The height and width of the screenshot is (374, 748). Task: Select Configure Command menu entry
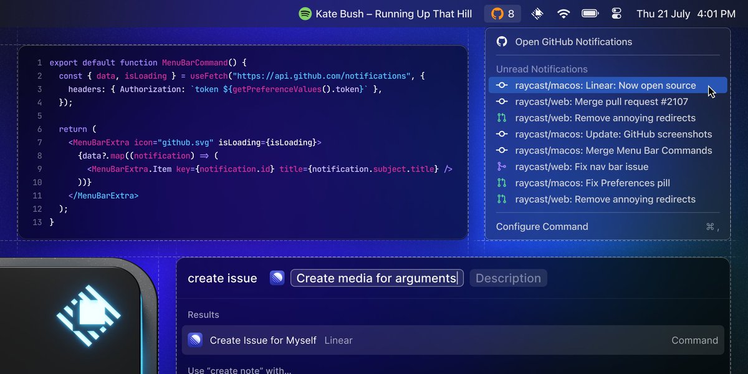tap(608, 226)
